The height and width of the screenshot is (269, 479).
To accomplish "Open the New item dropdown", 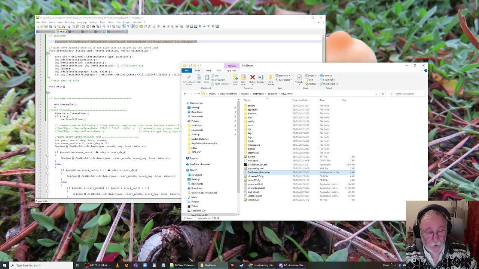I will pyautogui.click(x=283, y=75).
